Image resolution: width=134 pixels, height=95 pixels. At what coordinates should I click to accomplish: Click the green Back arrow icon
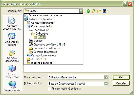pos(88,11)
